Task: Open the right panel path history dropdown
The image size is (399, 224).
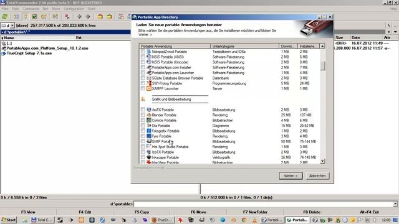Action: point(395,32)
